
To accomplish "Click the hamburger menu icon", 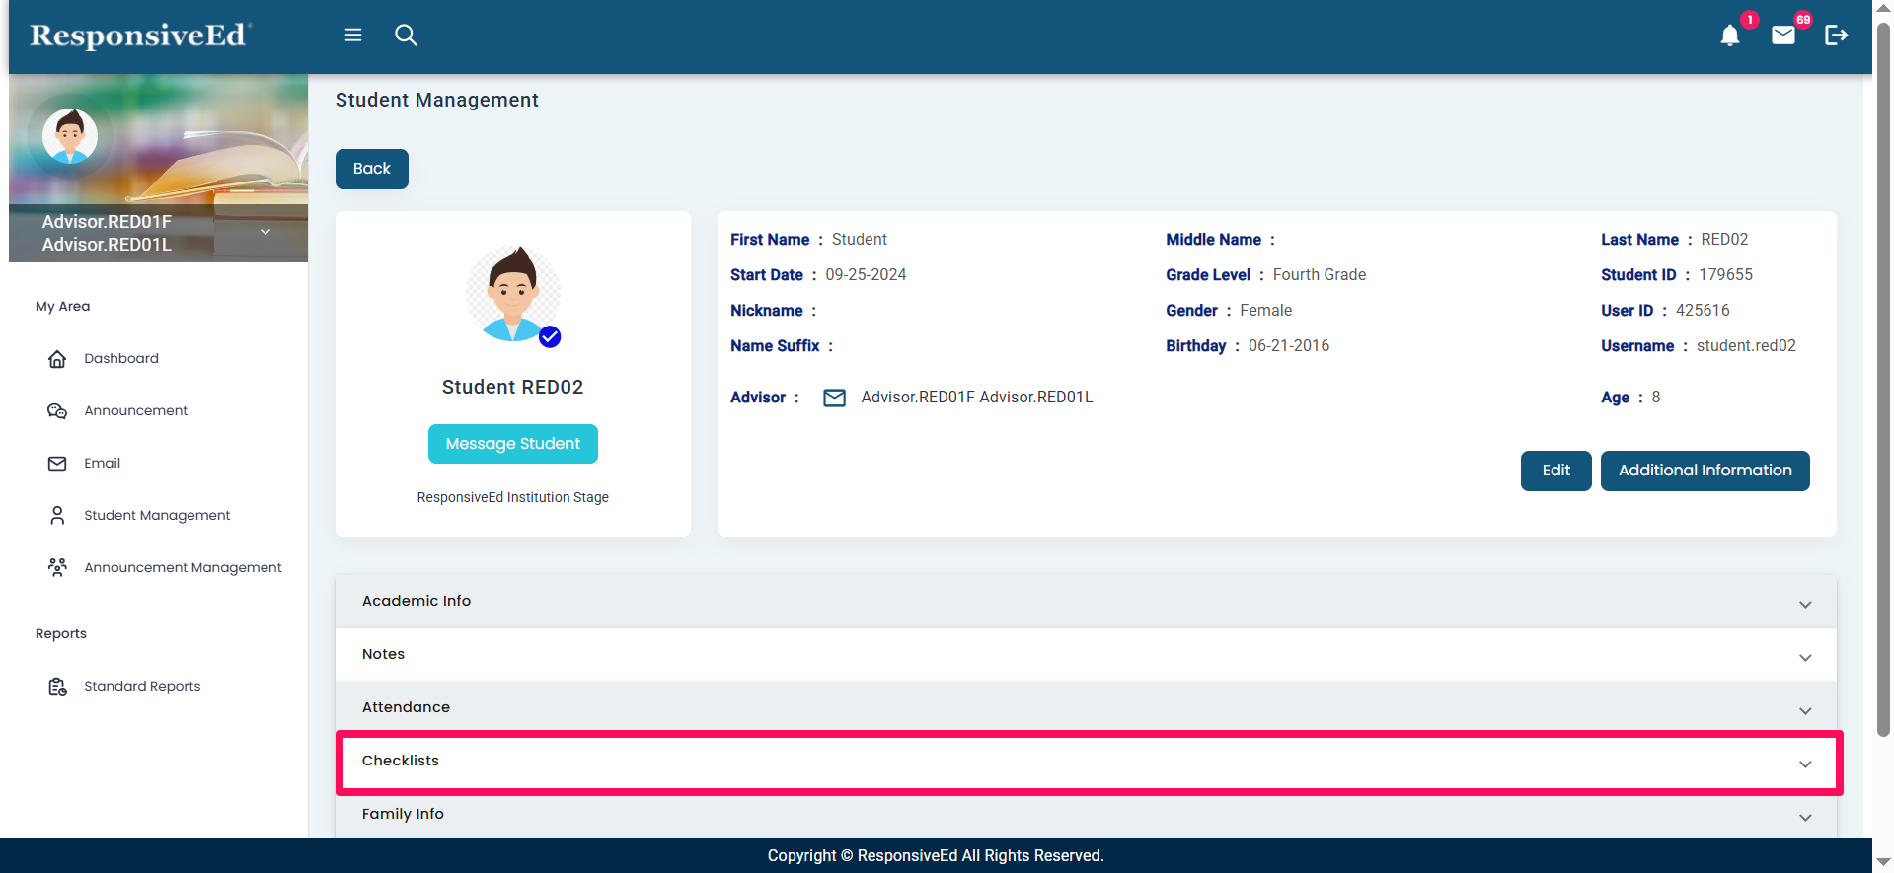I will [x=352, y=36].
